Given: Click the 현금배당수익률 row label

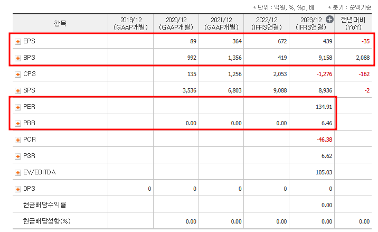Looking at the screenshot, I should [x=44, y=205].
